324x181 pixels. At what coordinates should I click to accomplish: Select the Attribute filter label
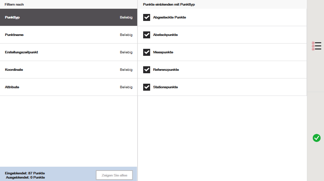(x=12, y=87)
